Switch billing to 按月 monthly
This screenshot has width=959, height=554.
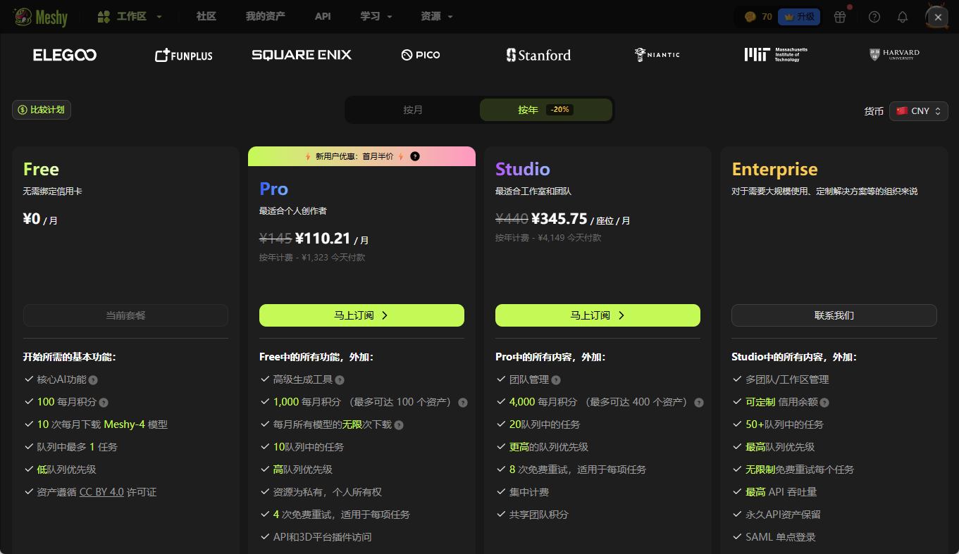[x=413, y=110]
